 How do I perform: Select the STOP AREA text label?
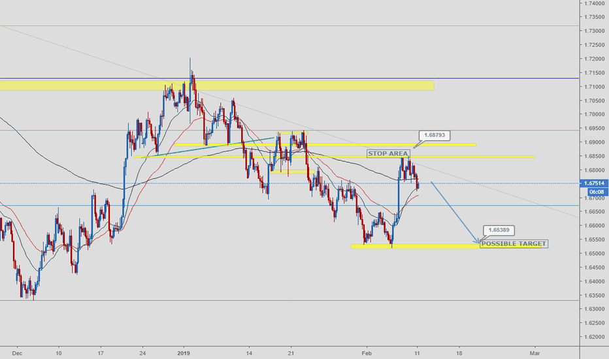(x=388, y=153)
